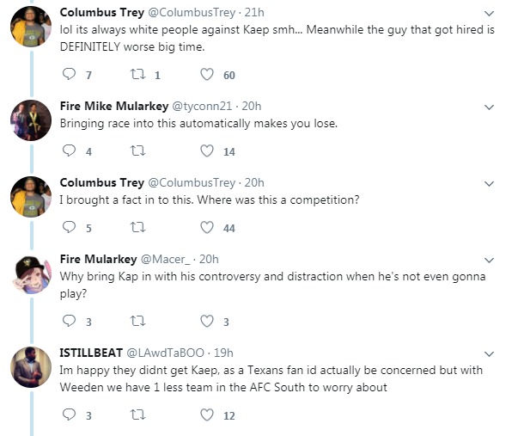Like the tweet with 44 likes

tap(206, 228)
